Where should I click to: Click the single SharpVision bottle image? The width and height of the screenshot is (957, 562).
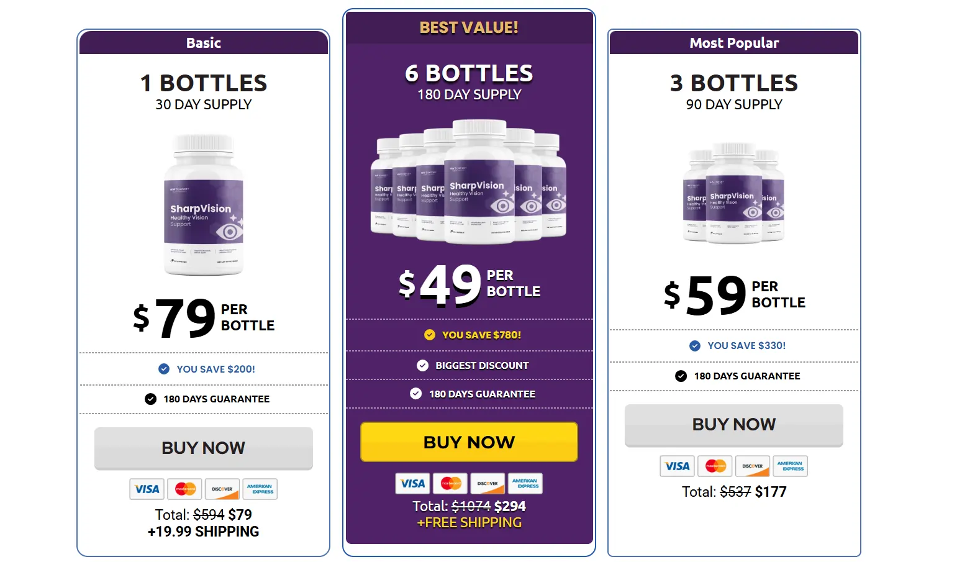(203, 205)
